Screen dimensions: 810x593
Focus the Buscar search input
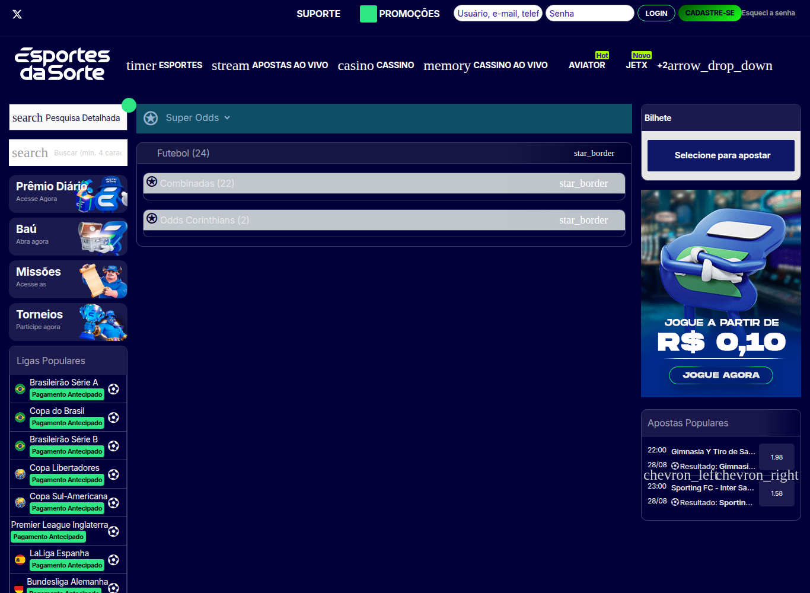pyautogui.click(x=88, y=153)
